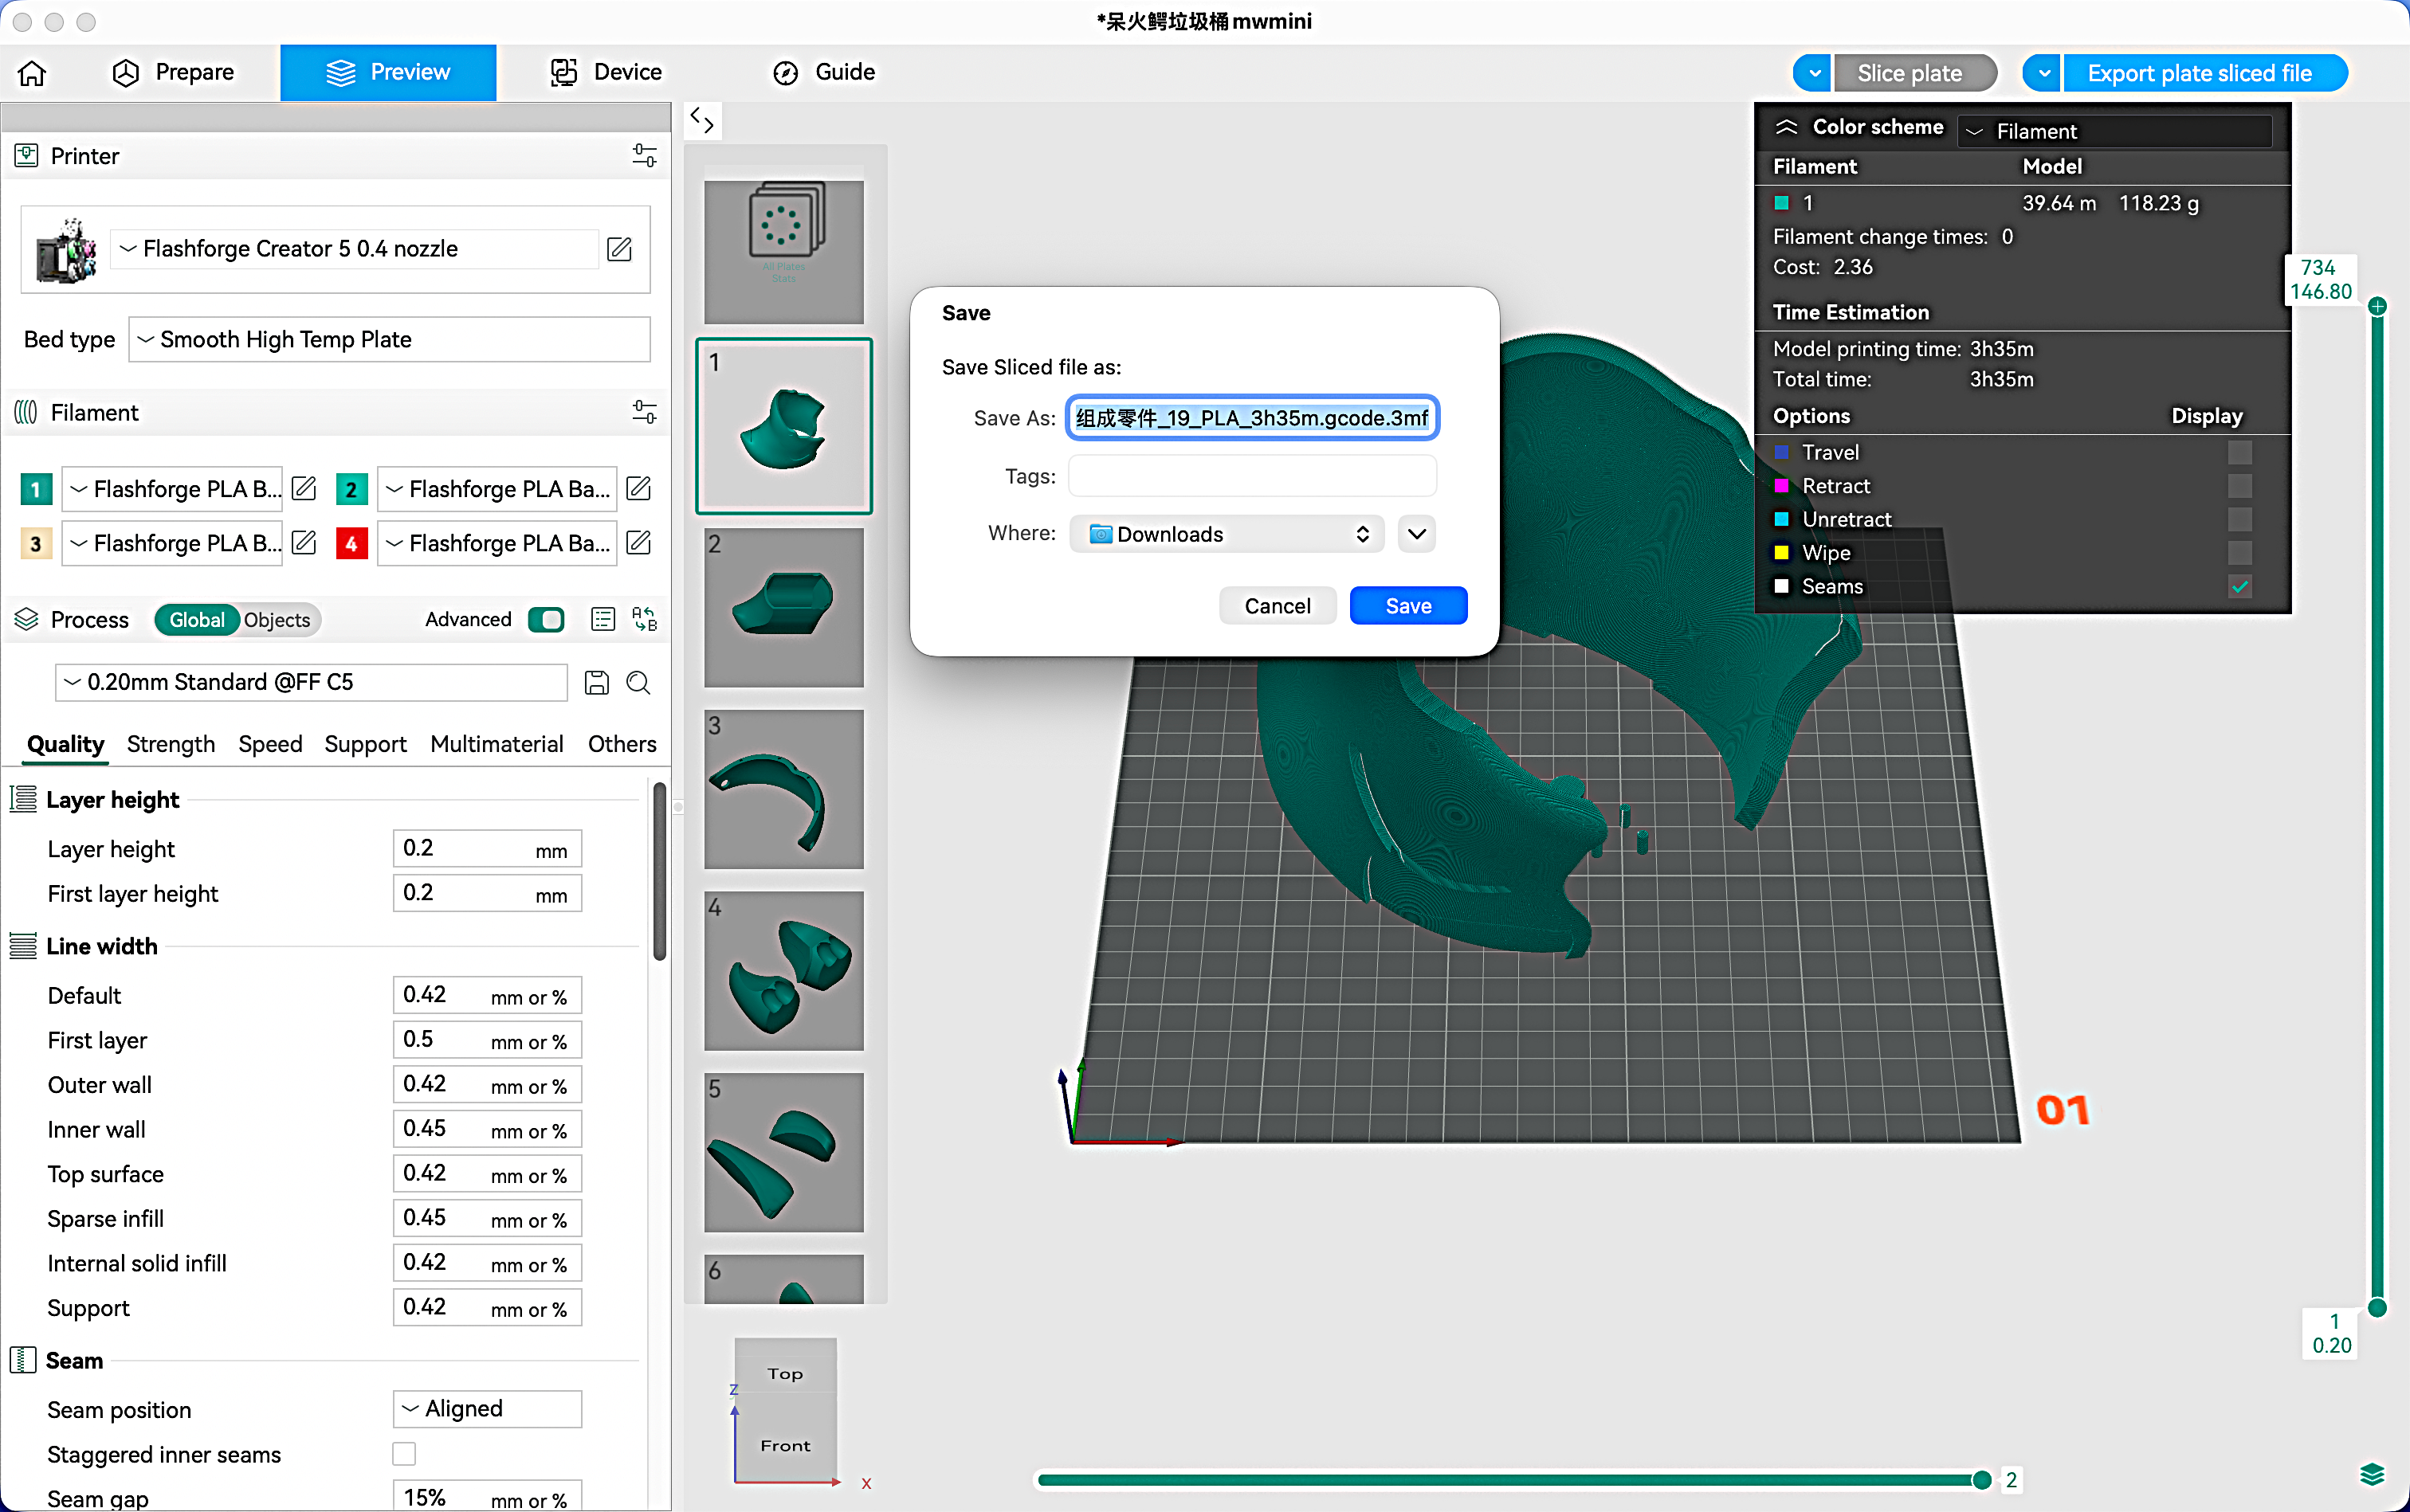Click the Line width section icon
Screen dimensions: 2410x1512
pyautogui.click(x=23, y=946)
